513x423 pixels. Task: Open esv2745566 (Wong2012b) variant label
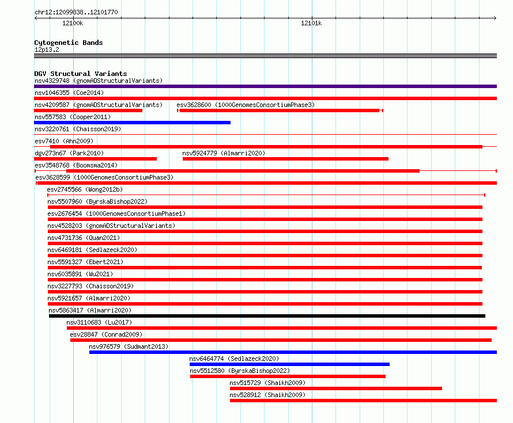(85, 189)
